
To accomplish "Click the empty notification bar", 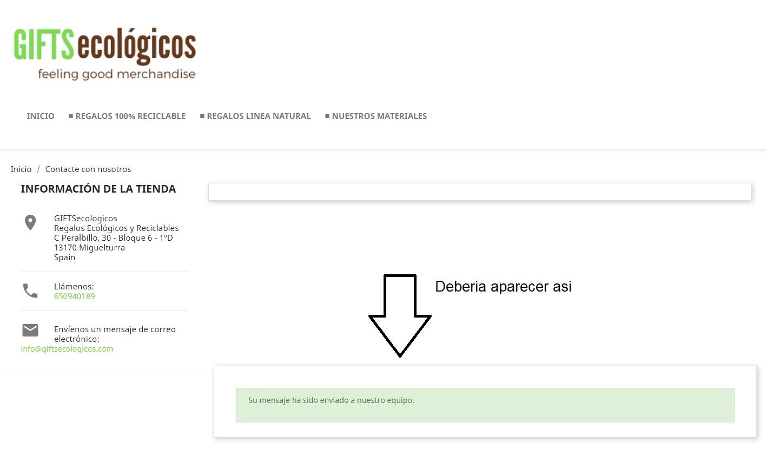I will click(x=480, y=191).
